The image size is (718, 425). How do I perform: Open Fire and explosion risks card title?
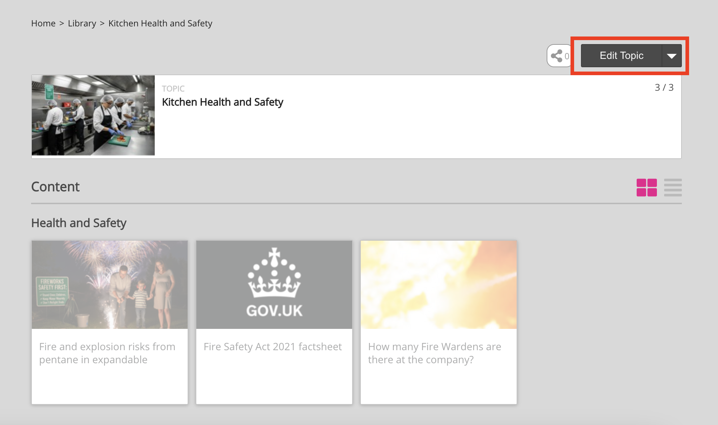coord(107,353)
